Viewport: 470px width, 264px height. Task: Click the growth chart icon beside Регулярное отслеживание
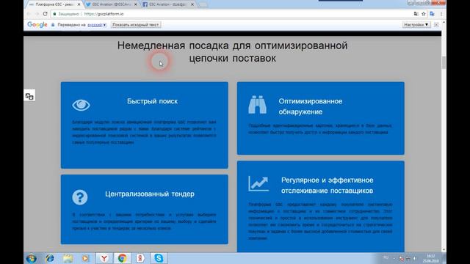pyautogui.click(x=258, y=183)
